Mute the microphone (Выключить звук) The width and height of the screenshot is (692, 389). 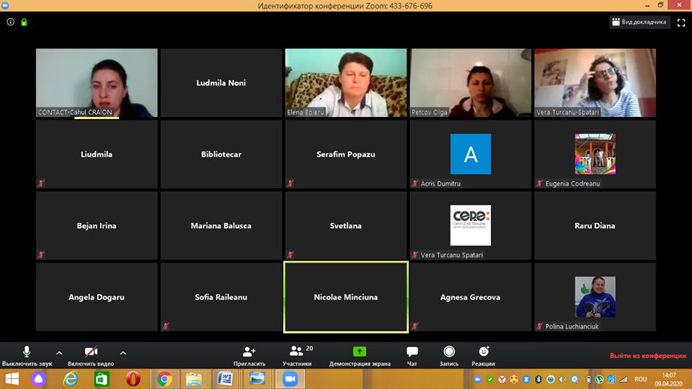(27, 352)
